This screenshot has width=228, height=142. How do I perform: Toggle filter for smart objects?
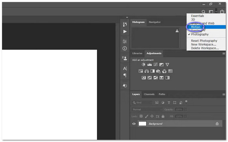(x=181, y=103)
